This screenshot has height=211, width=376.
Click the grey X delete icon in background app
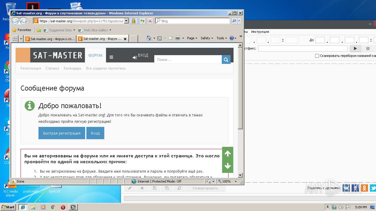[x=142, y=188]
